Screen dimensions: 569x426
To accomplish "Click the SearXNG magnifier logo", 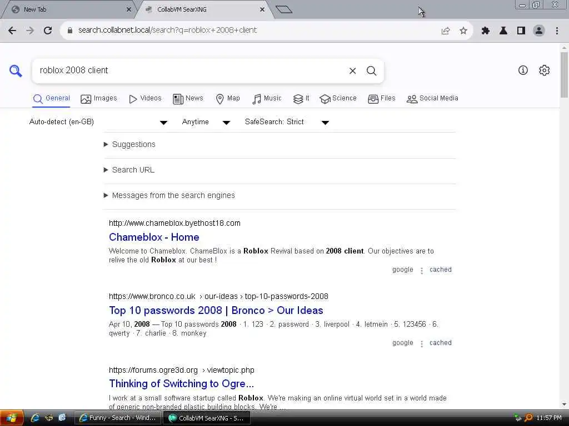I will 16,70.
